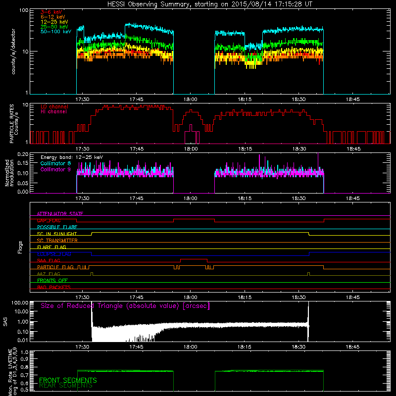Select the Collimator 8 legend label
The height and width of the screenshot is (396, 396).
pyautogui.click(x=55, y=163)
